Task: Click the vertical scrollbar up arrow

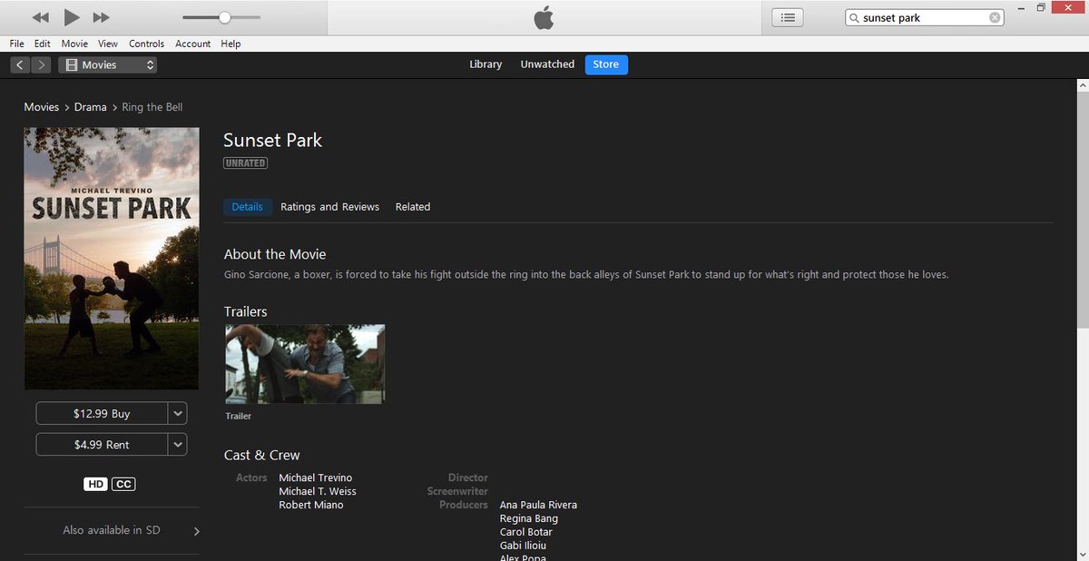Action: [1082, 85]
